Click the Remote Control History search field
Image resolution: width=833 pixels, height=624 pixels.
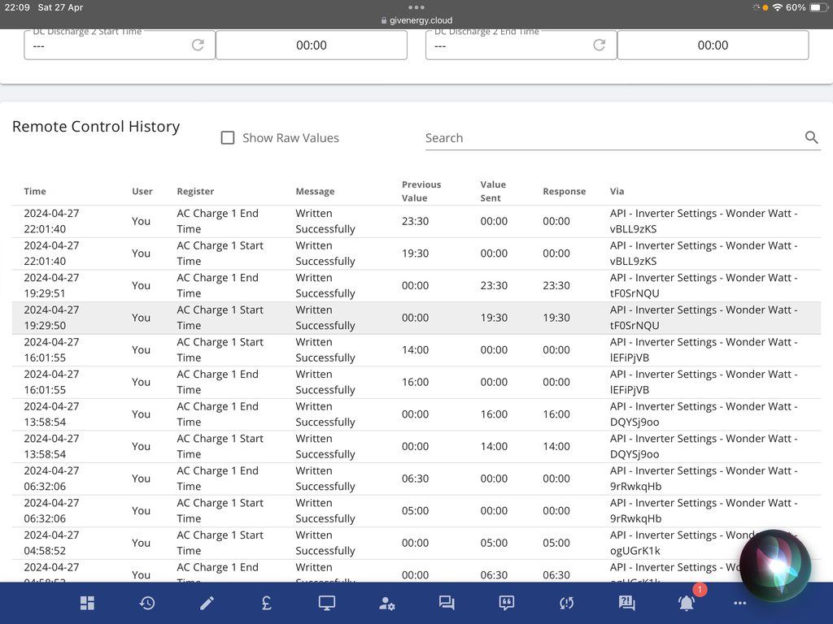(610, 138)
